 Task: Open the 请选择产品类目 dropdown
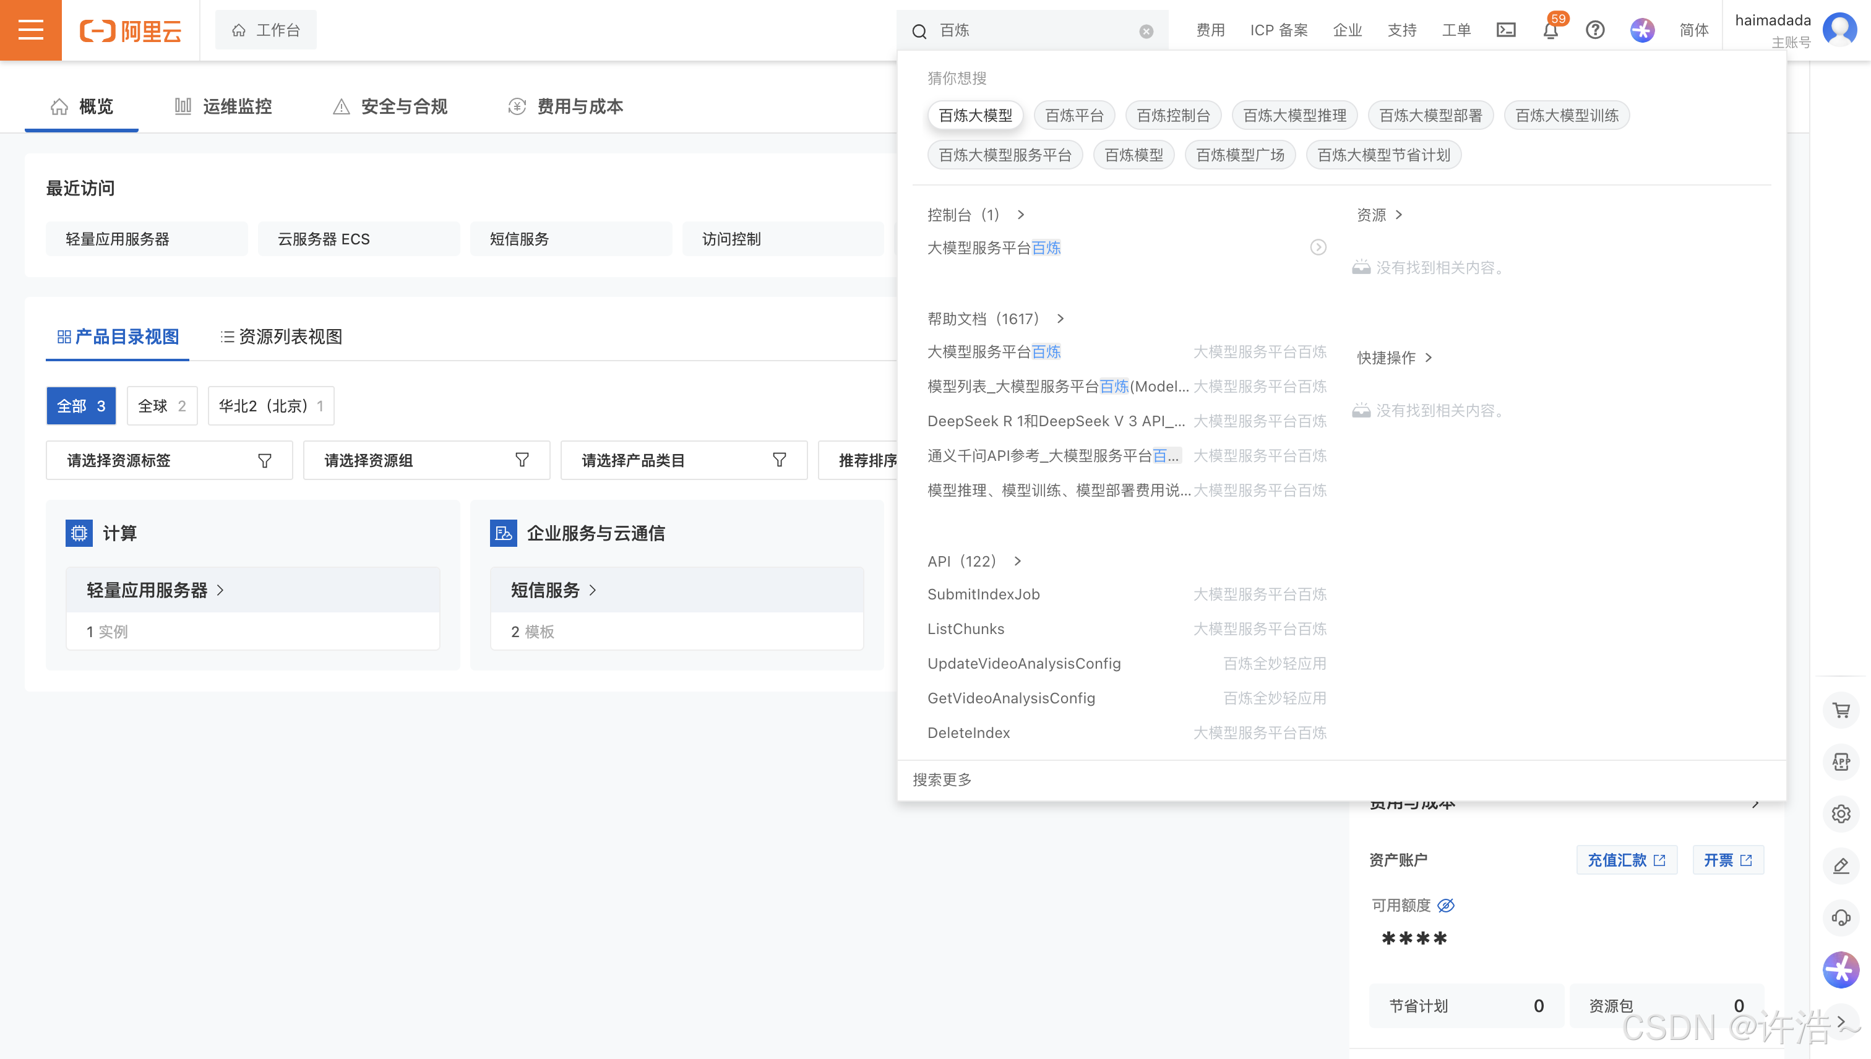point(683,460)
